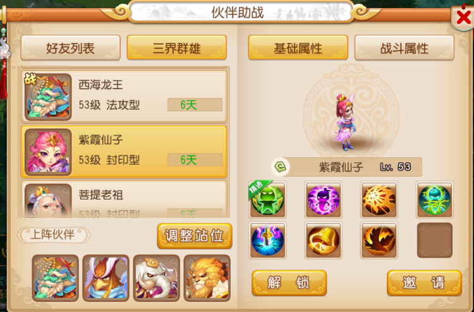Open the 基础属性 tab
The width and height of the screenshot is (474, 312).
tap(298, 48)
